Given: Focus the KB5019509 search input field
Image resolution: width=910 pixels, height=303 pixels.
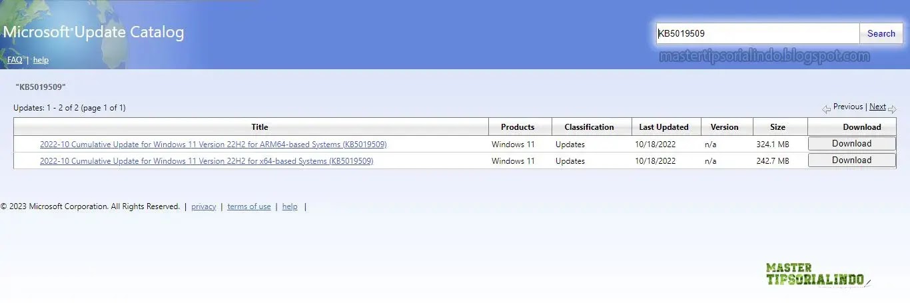Looking at the screenshot, I should click(x=758, y=33).
